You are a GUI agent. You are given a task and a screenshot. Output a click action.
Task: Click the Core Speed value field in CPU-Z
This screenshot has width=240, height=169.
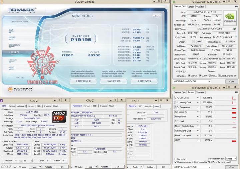pos(22,145)
